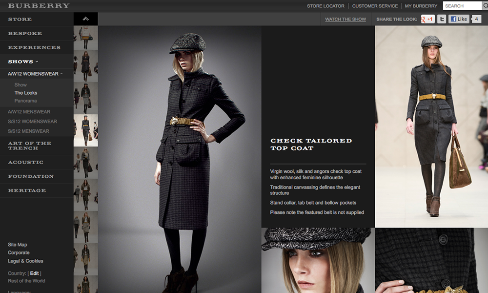
Task: Open the large runway photo on the right
Action: pos(431,126)
